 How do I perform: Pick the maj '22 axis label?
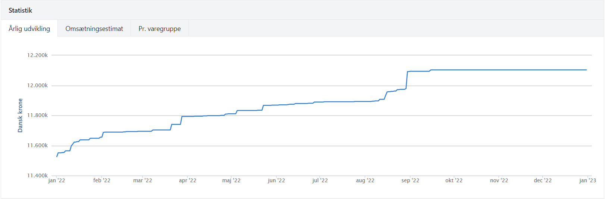[231, 180]
